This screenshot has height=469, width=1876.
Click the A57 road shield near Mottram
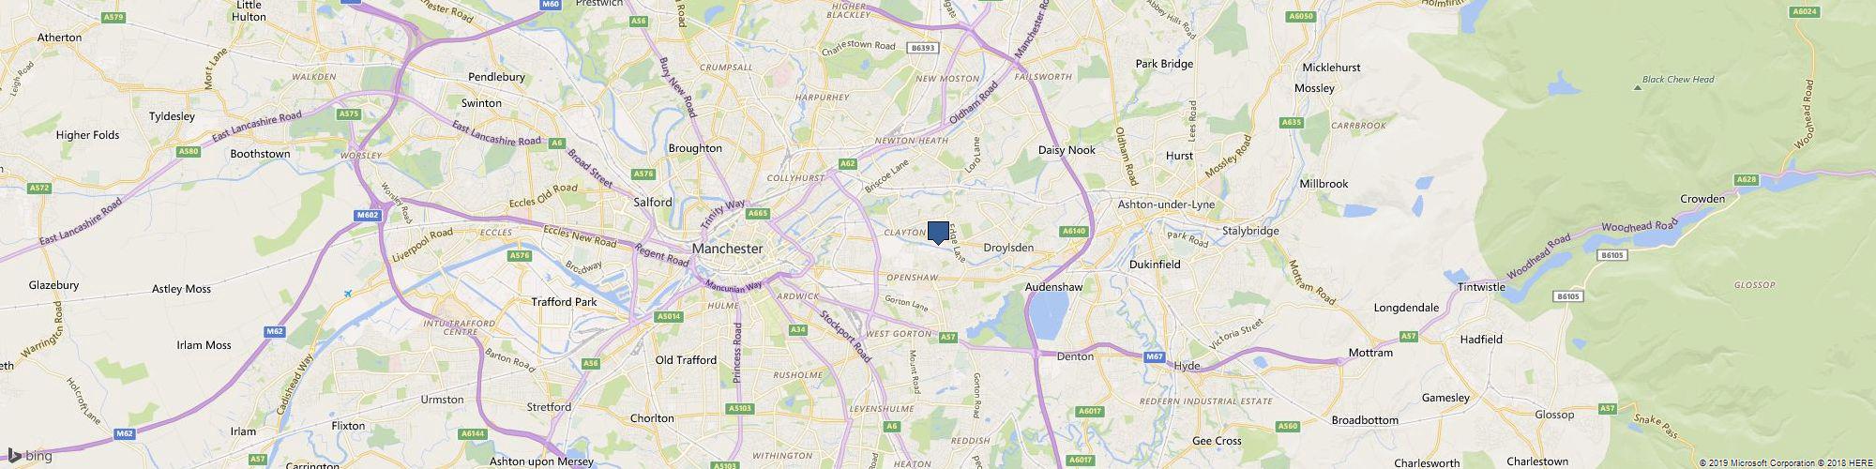(x=1408, y=335)
